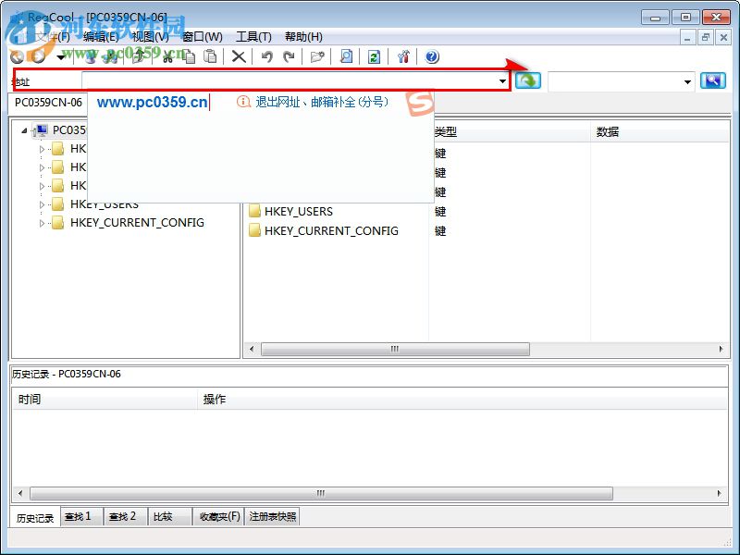Click the 数据 column header
The width and height of the screenshot is (740, 555).
click(x=660, y=131)
